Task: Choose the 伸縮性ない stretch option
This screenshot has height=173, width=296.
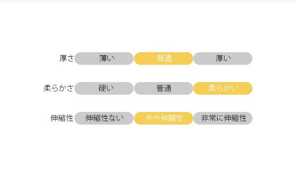Action: (104, 118)
